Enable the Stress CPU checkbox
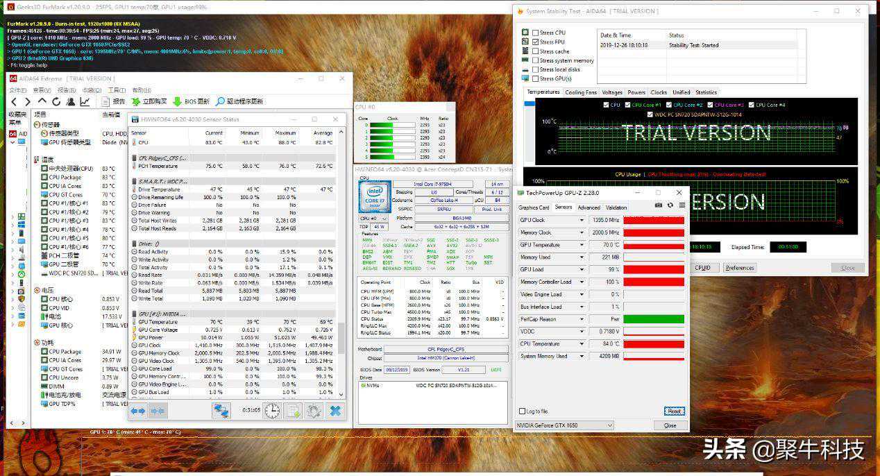The image size is (880, 476). [535, 33]
